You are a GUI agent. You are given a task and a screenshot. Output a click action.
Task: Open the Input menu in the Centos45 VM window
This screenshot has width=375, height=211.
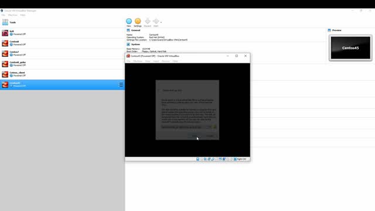pyautogui.click(x=156, y=61)
